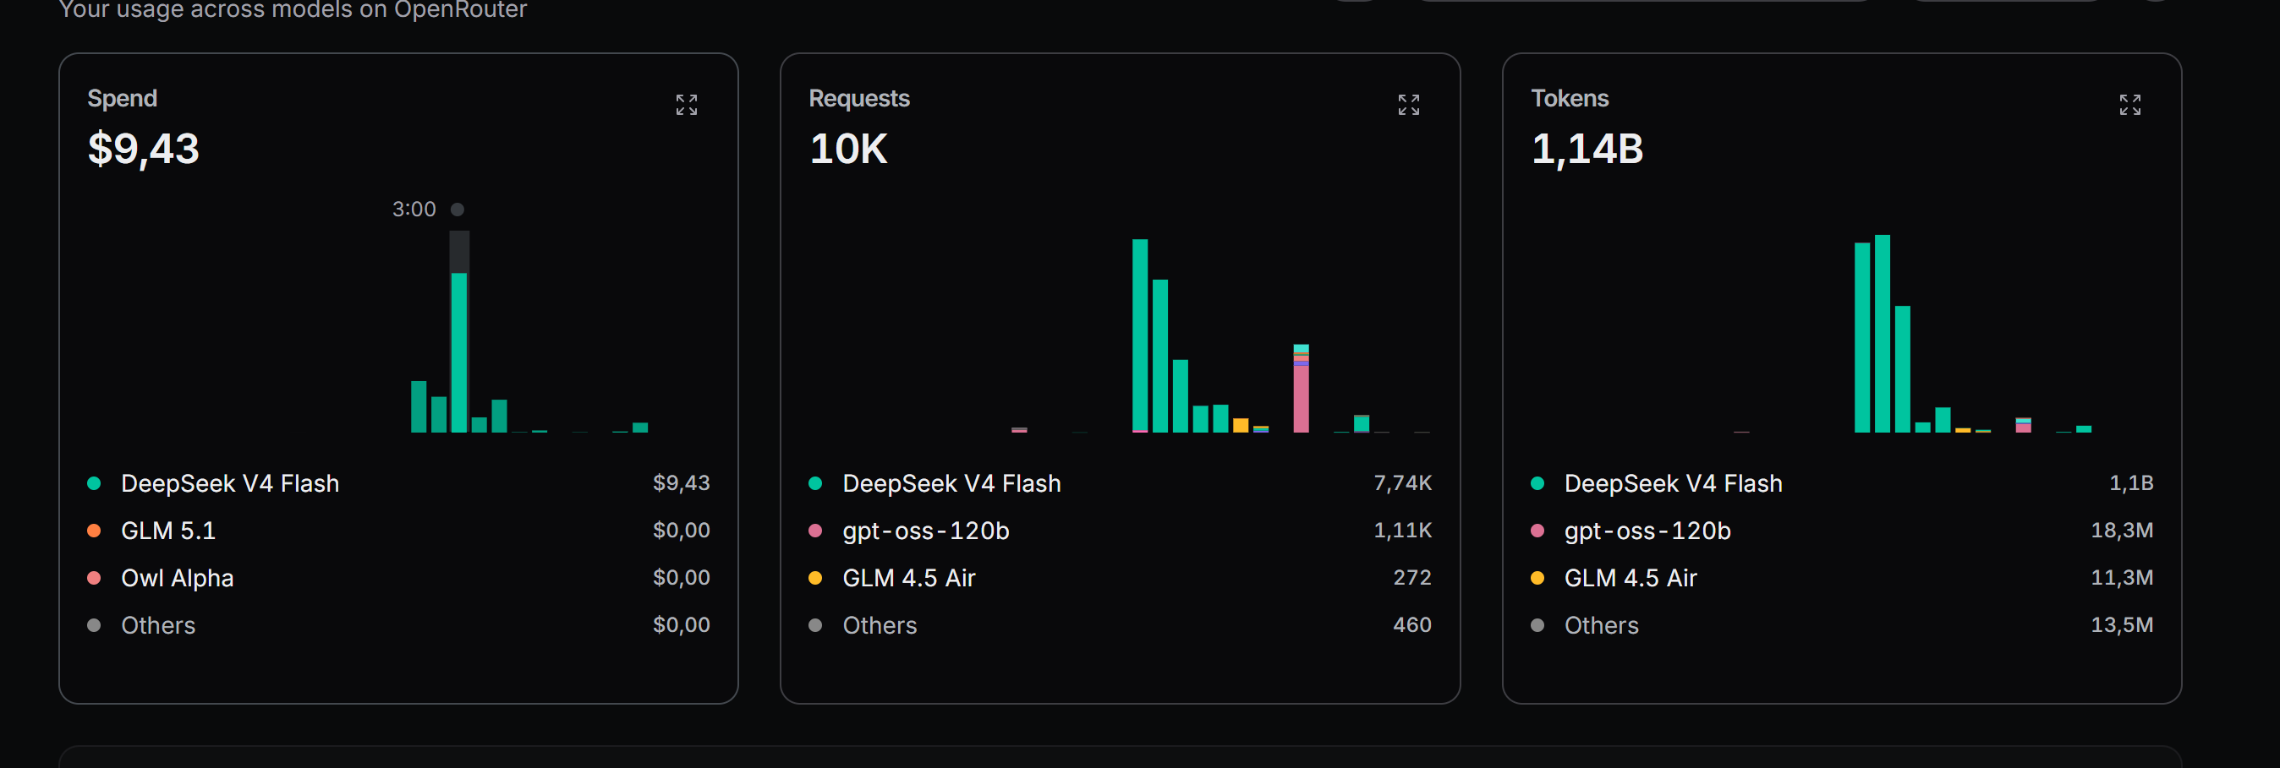Click the green DeepSeek dot in Spend legend
Image resolution: width=2280 pixels, height=768 pixels.
pyautogui.click(x=94, y=483)
